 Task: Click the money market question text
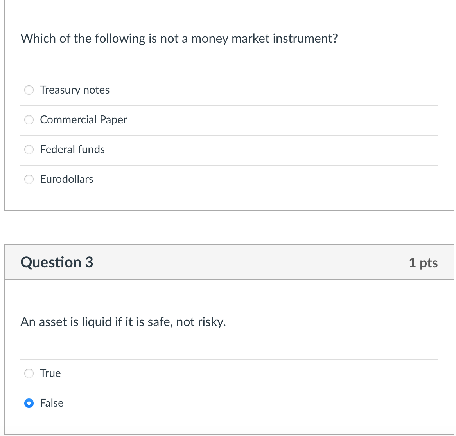point(179,38)
